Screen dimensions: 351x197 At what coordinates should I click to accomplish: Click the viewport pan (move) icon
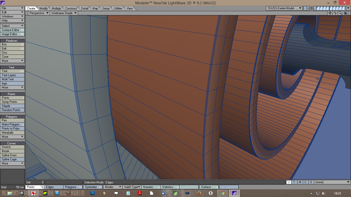tap(330, 13)
